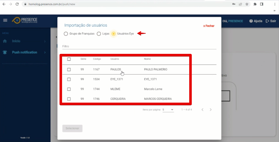Open the browser extensions puzzle icon
Screen dimensions: 279x142
(x=255, y=4)
